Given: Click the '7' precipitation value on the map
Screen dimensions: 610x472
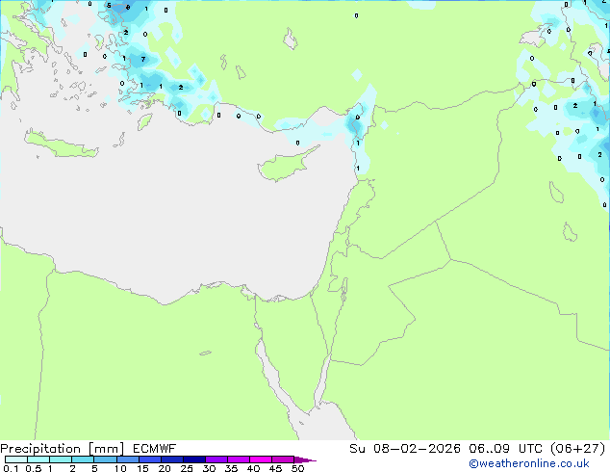Looking at the screenshot, I should [143, 59].
